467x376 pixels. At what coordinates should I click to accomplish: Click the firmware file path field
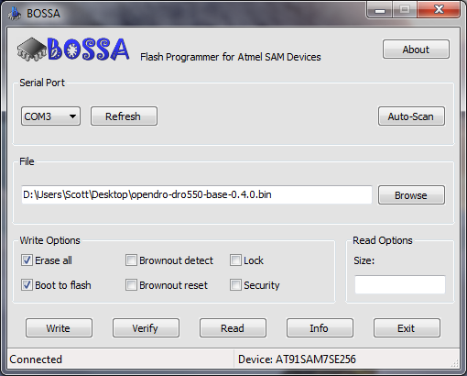click(x=197, y=194)
